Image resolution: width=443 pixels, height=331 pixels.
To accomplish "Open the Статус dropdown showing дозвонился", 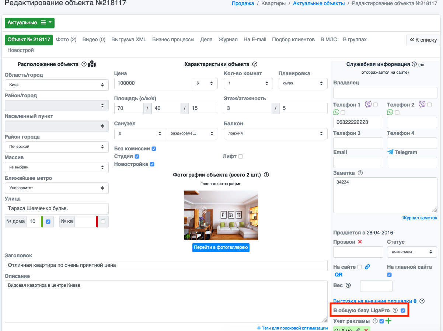I will [x=412, y=252].
